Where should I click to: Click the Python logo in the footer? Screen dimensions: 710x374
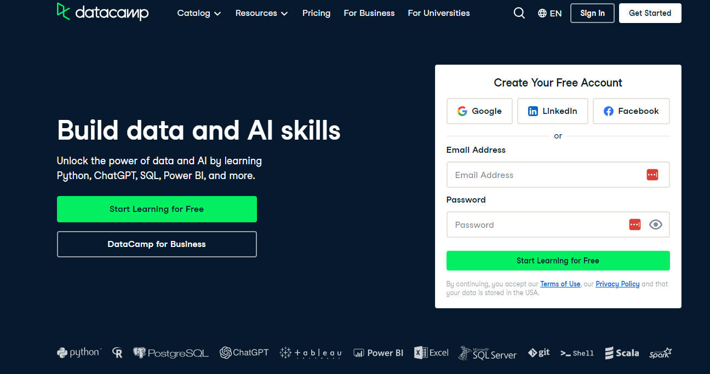point(78,353)
